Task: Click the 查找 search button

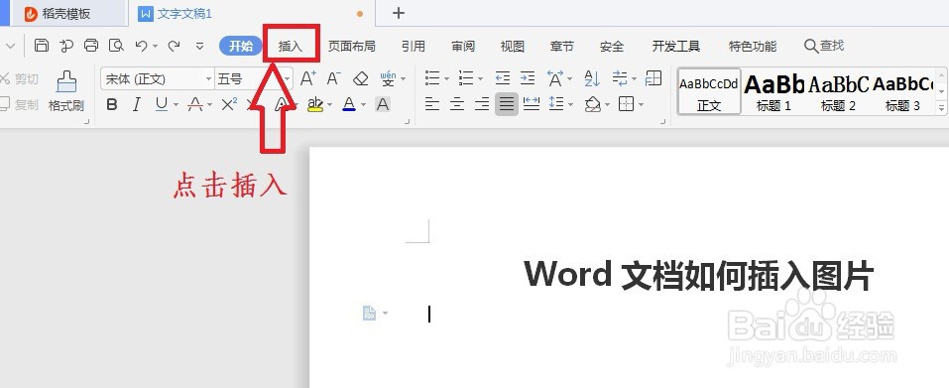Action: click(824, 46)
